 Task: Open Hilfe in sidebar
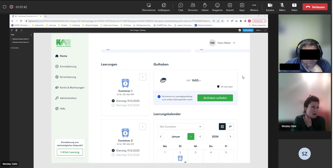click(x=60, y=108)
